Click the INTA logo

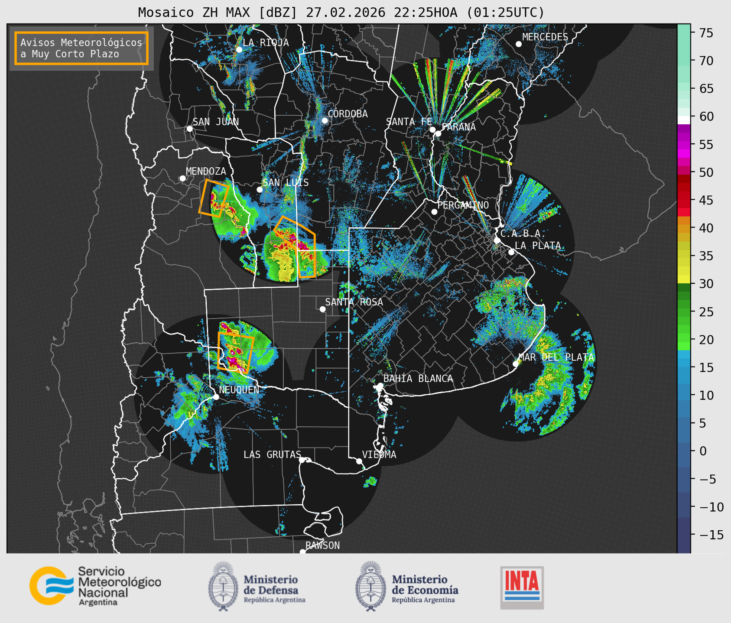coord(522,587)
